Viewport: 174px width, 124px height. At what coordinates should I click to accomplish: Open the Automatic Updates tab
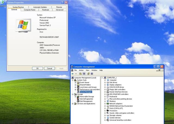(40, 7)
